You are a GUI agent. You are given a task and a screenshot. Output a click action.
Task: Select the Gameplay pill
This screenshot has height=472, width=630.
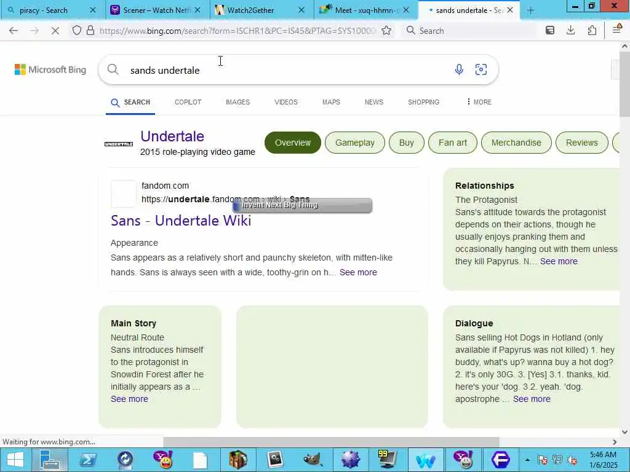click(x=355, y=143)
